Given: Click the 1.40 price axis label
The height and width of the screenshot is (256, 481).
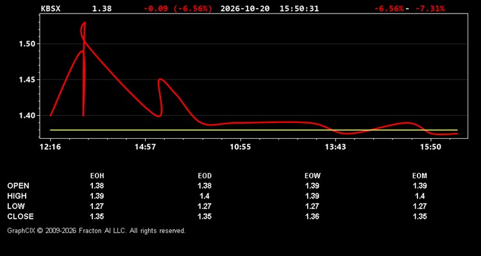Looking at the screenshot, I should 28,116.
